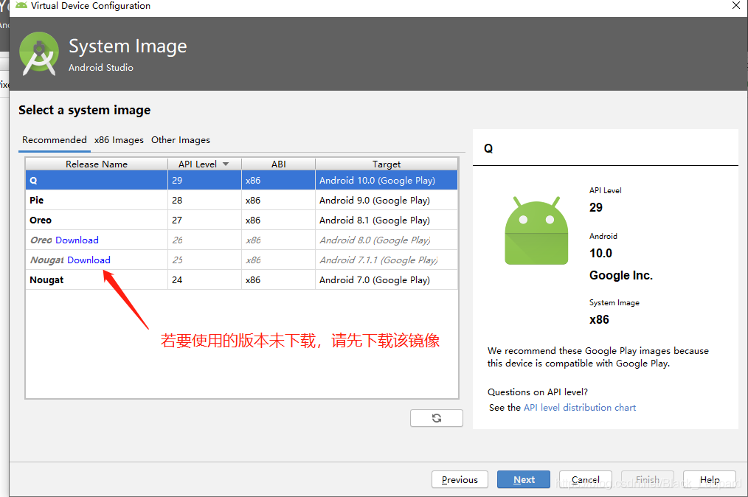Switch to the Recommended tab

(55, 140)
